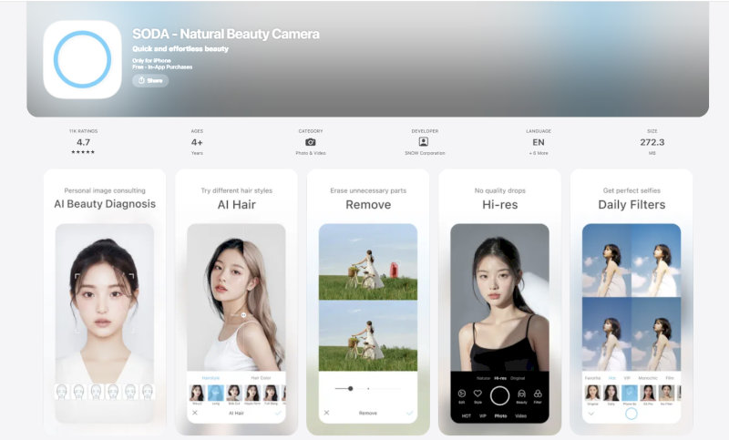Click the 4+ age rating value

click(197, 142)
